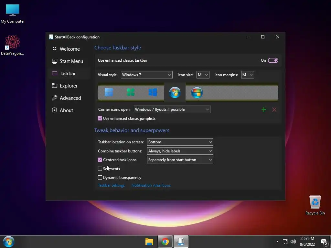The height and width of the screenshot is (248, 331).
Task: Open the About section
Action: (x=69, y=110)
